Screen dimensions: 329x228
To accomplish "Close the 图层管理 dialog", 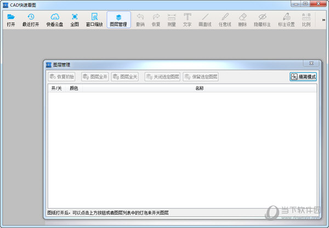I will click(x=311, y=63).
